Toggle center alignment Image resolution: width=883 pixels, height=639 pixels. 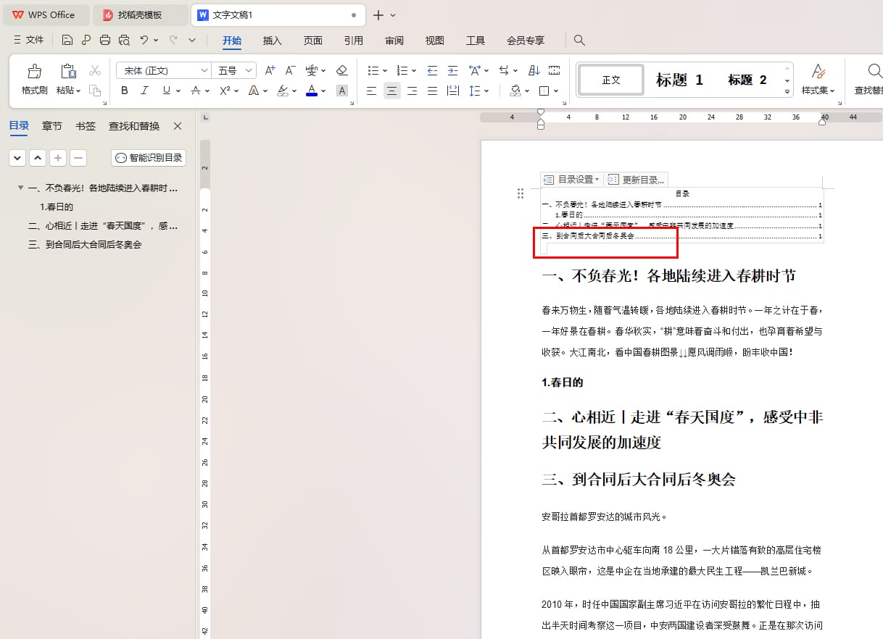(x=391, y=91)
